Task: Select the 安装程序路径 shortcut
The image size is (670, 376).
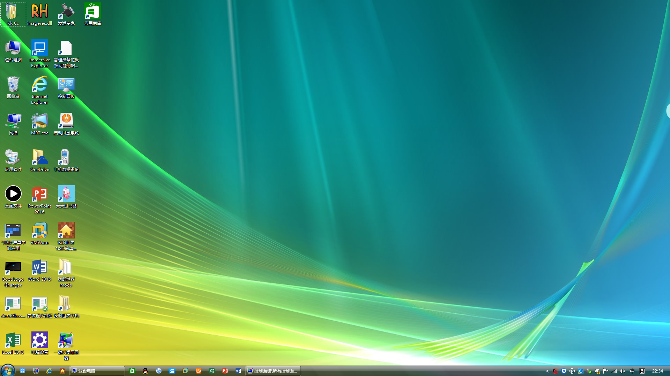Action: click(39, 307)
